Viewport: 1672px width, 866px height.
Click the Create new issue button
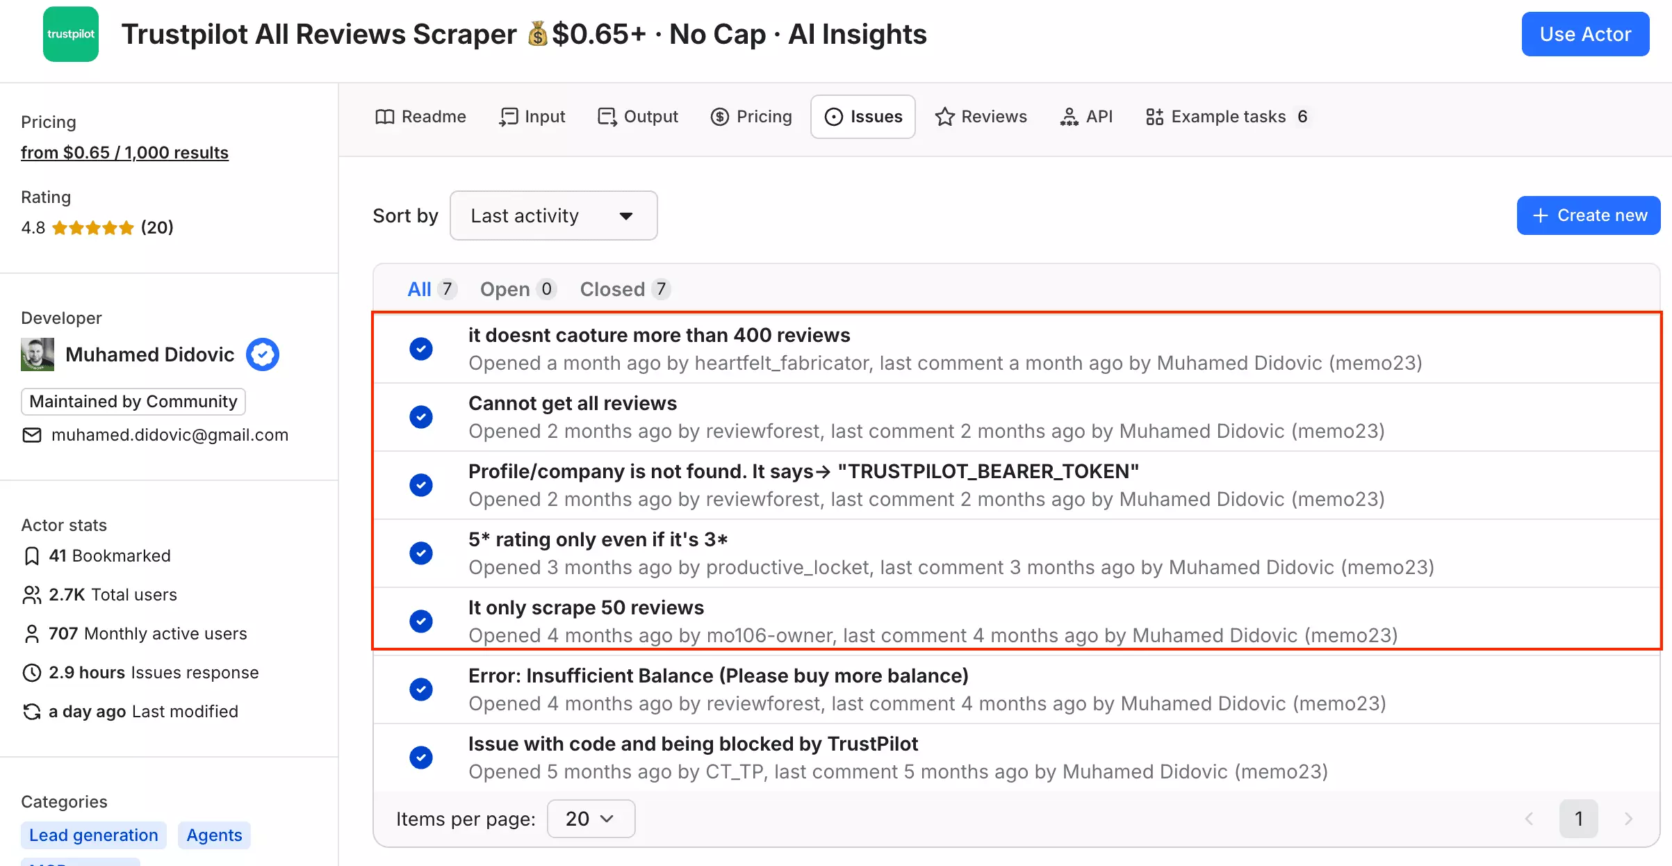pyautogui.click(x=1589, y=215)
